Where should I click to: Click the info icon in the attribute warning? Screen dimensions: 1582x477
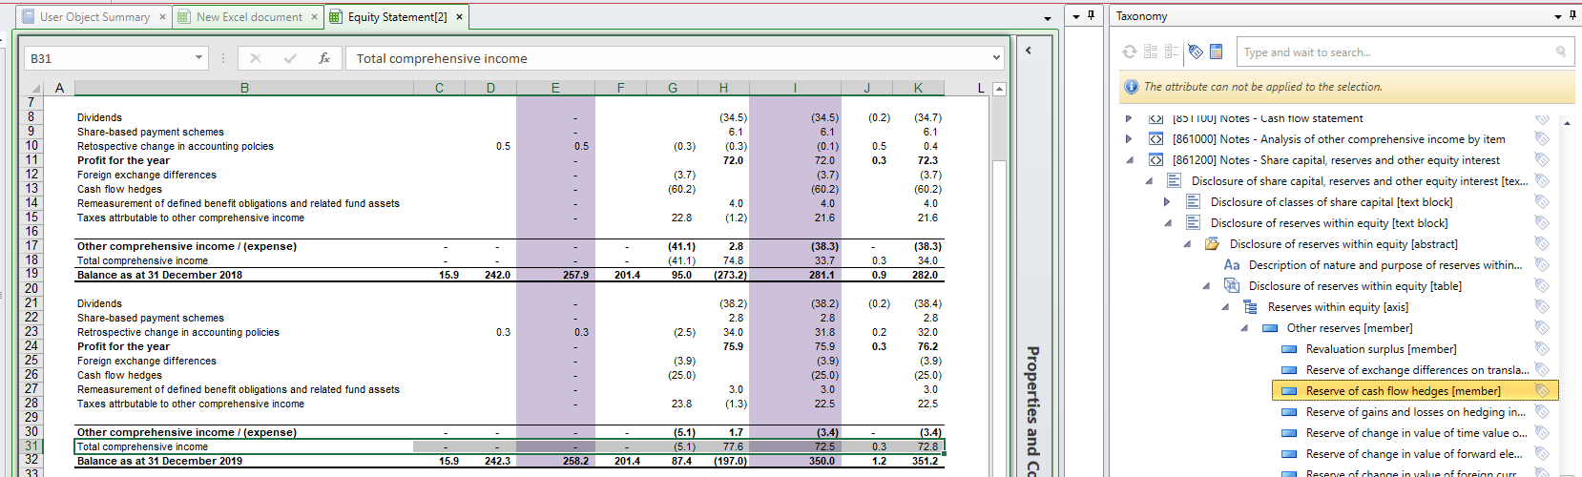coord(1131,87)
